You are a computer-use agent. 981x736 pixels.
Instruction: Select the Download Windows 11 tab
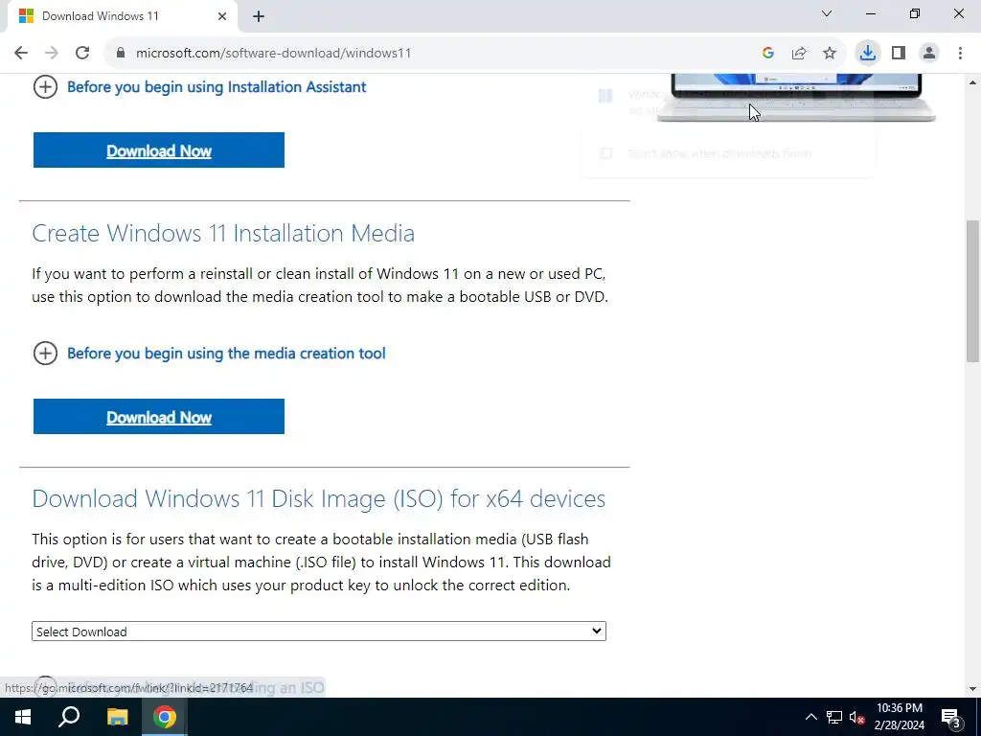[x=123, y=17]
